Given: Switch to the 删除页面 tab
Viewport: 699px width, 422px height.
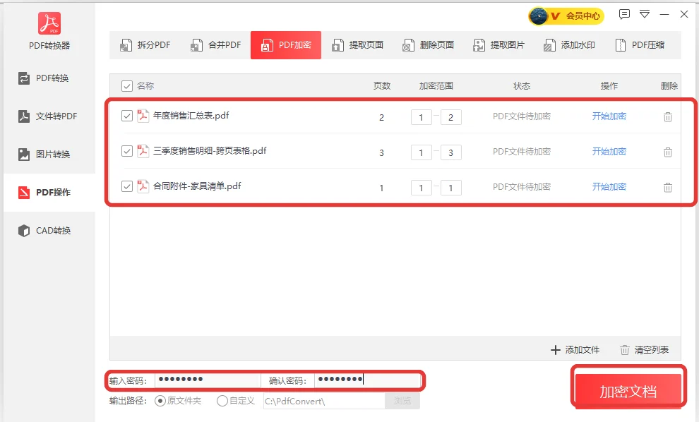Looking at the screenshot, I should click(427, 45).
